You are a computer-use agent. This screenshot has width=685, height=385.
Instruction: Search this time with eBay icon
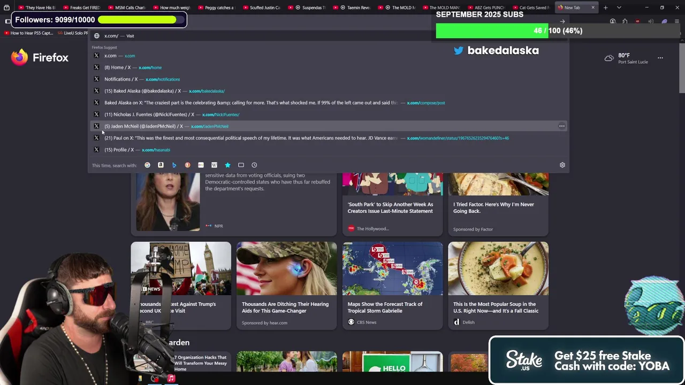click(x=201, y=165)
